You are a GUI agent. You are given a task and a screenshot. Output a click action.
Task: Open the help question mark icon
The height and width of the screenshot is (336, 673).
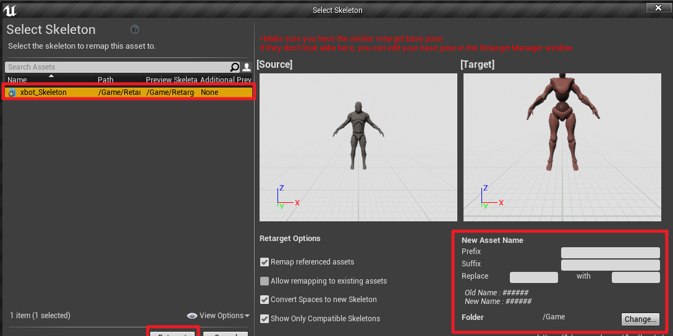point(135,29)
